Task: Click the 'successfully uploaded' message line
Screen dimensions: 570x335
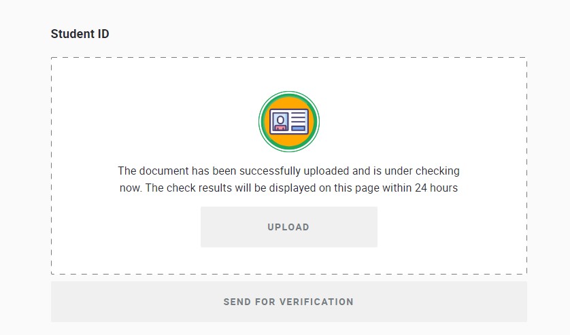Action: click(x=288, y=171)
